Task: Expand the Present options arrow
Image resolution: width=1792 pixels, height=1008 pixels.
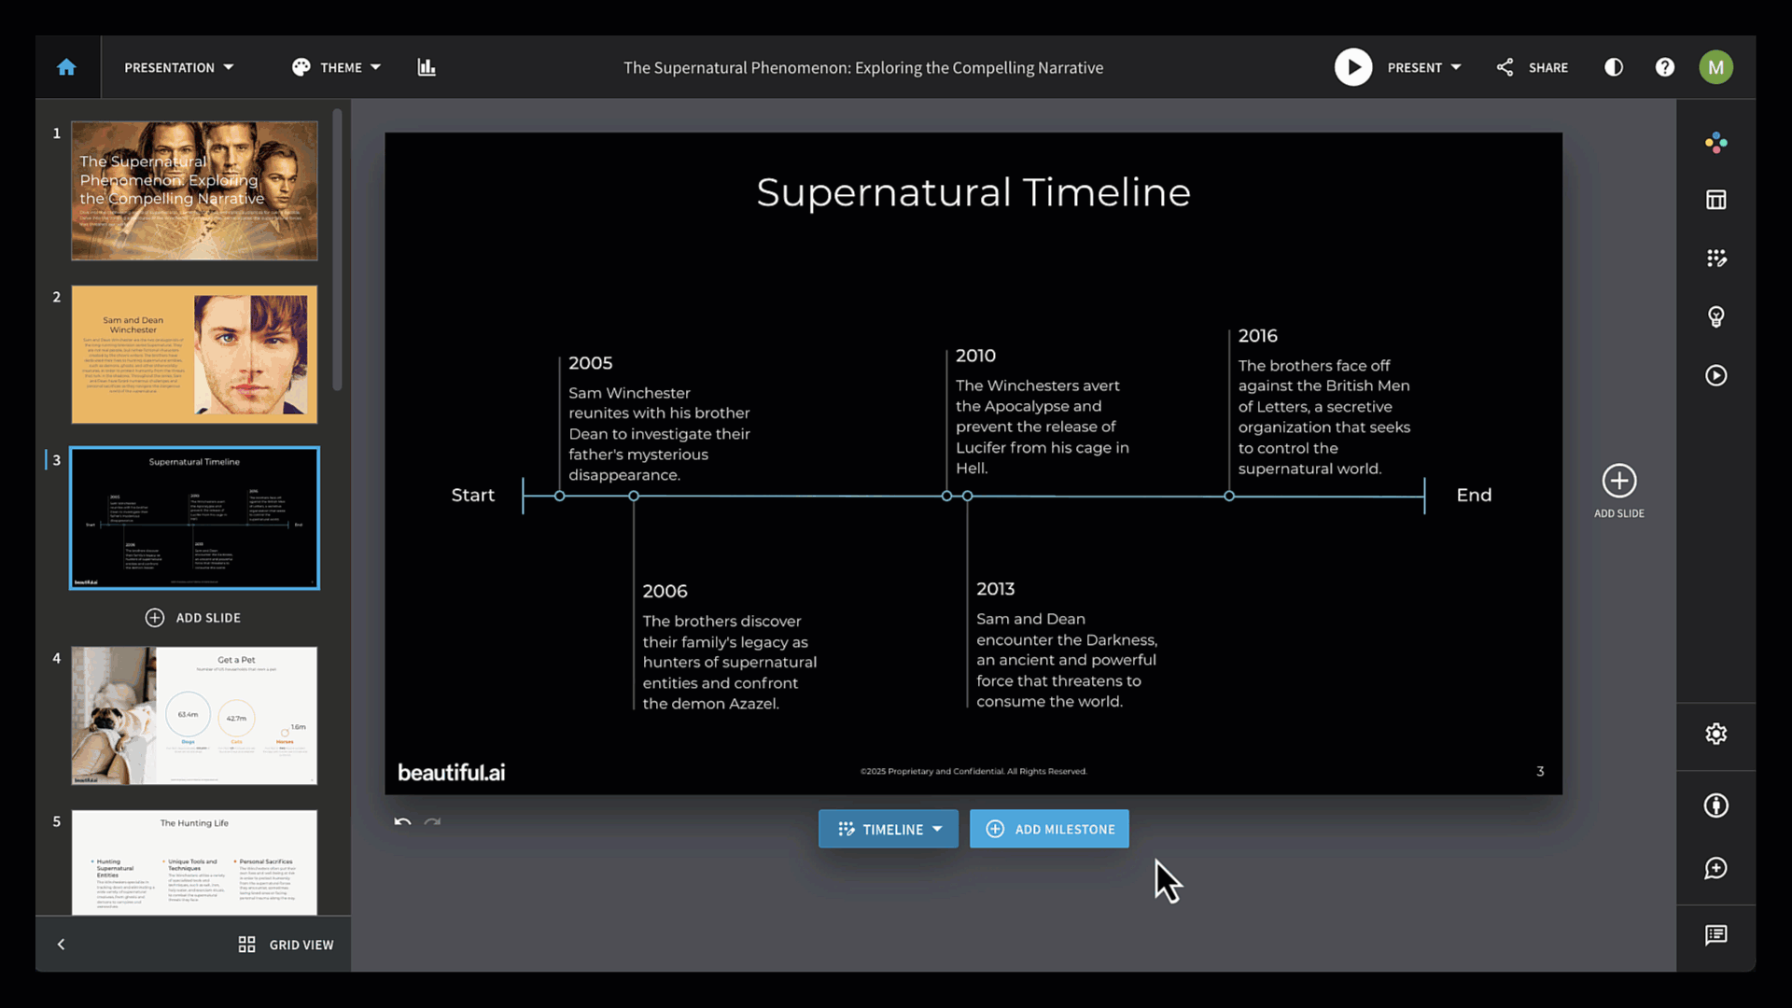Action: (x=1456, y=67)
